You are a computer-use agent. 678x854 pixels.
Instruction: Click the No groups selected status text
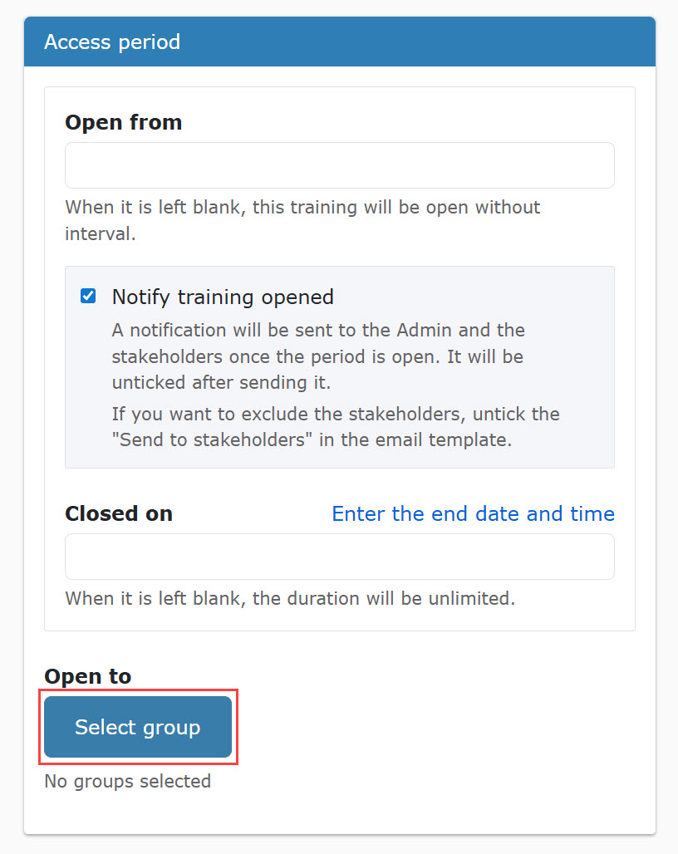[x=127, y=781]
